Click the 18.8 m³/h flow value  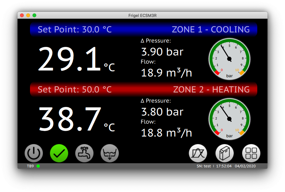[166, 133]
